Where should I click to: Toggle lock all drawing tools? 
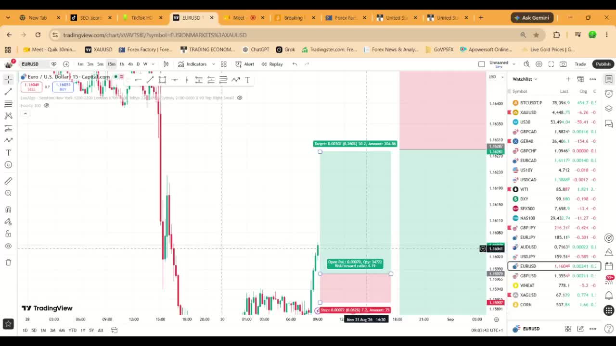[8, 234]
